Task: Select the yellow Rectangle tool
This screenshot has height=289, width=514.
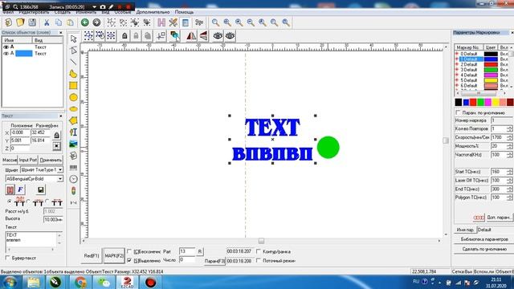Action: click(73, 86)
